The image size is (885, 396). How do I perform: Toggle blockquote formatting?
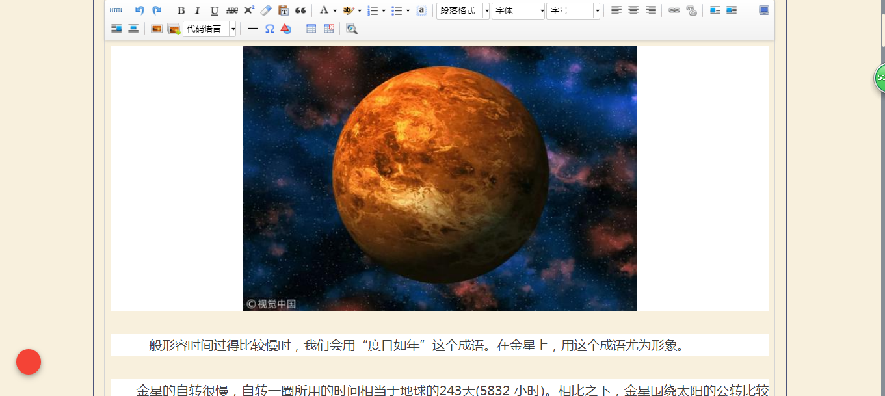[x=300, y=10]
